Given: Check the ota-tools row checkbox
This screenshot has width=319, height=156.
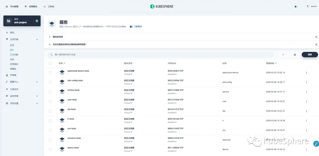Looking at the screenshot, I should (x=50, y=111).
